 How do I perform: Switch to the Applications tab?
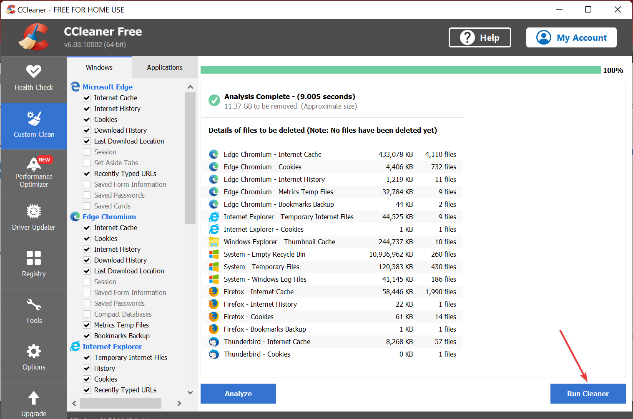pyautogui.click(x=165, y=67)
